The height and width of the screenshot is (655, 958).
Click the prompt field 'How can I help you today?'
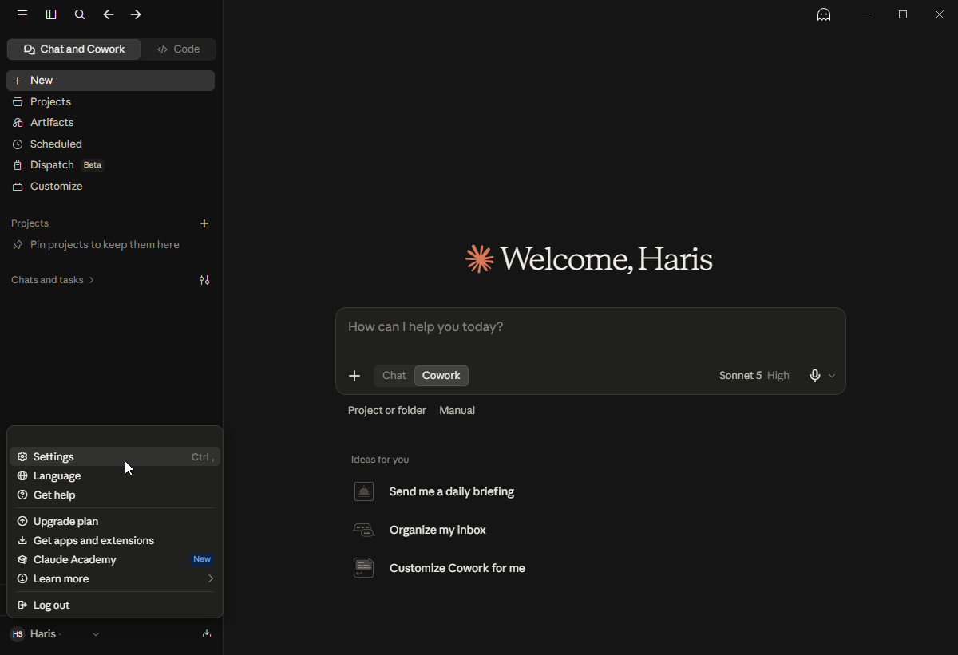(590, 327)
